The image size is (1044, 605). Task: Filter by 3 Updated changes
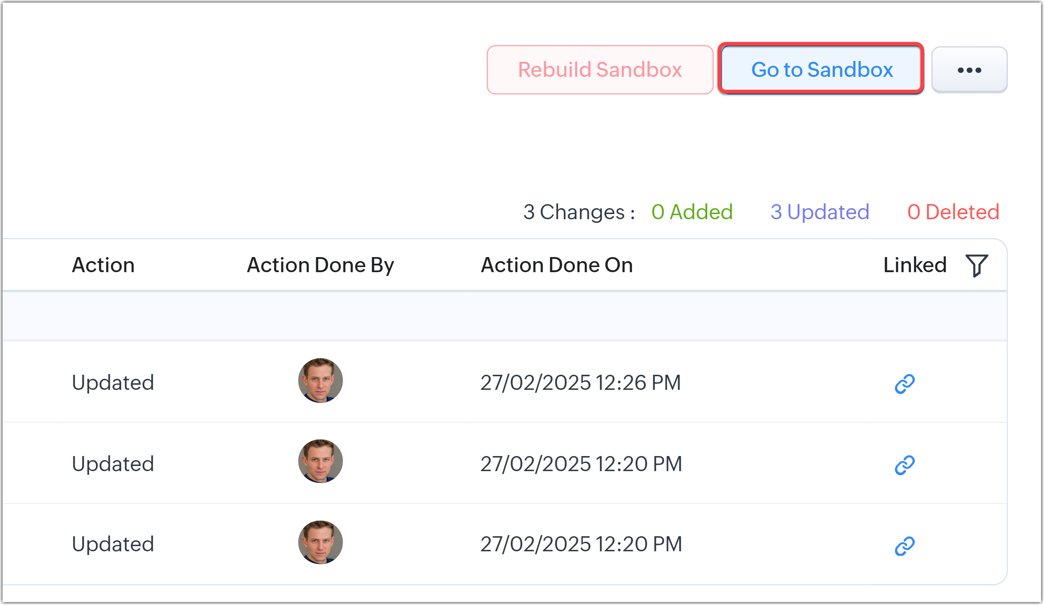[x=819, y=212]
